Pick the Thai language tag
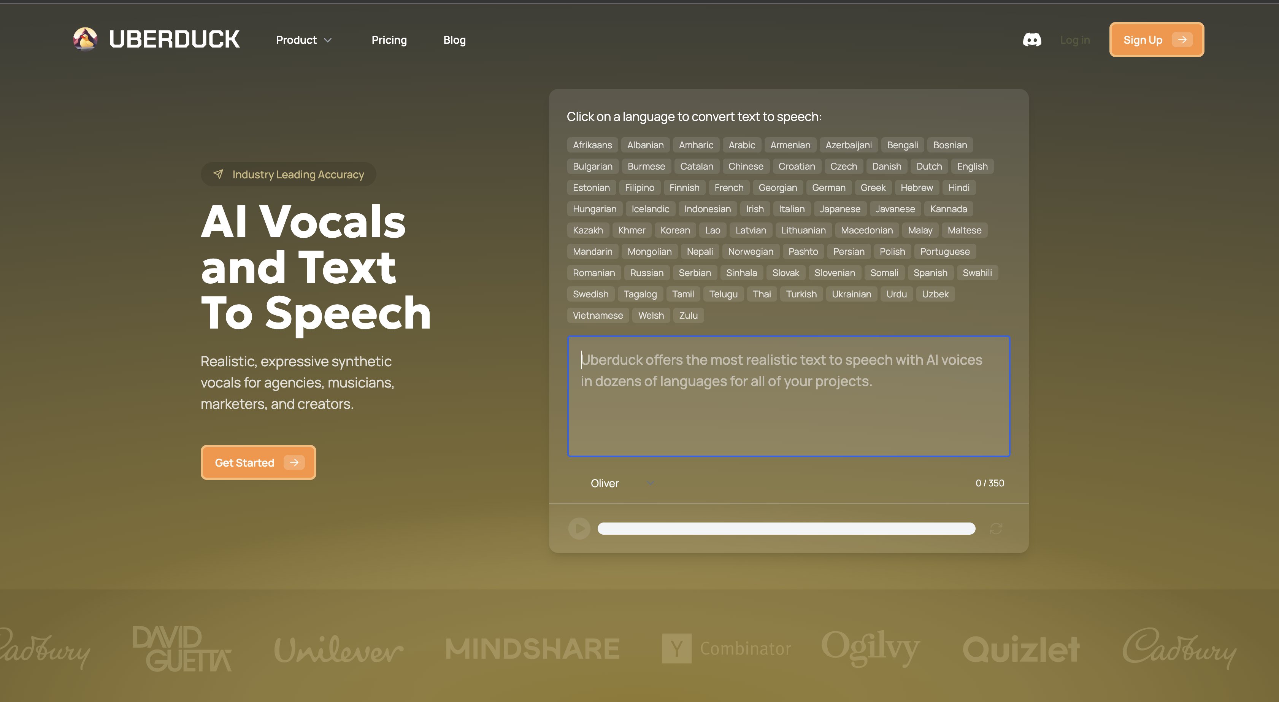This screenshot has height=702, width=1279. pyautogui.click(x=762, y=294)
